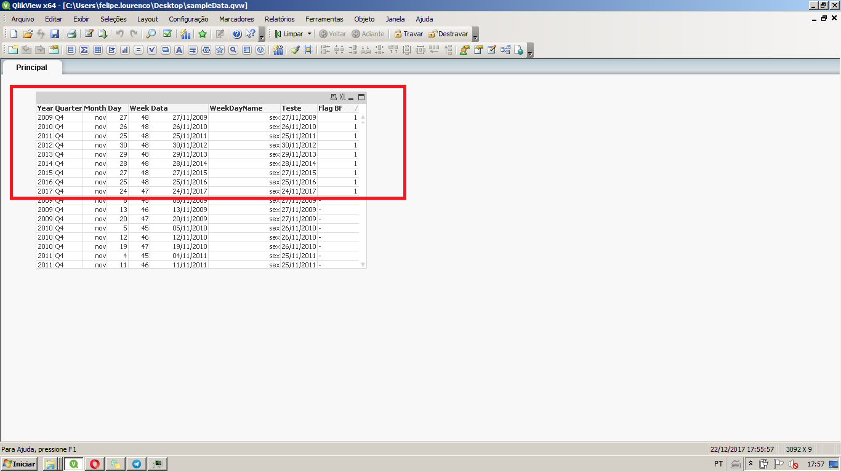The height and width of the screenshot is (472, 841).
Task: Open help topics with the blue question icon
Action: tap(236, 34)
